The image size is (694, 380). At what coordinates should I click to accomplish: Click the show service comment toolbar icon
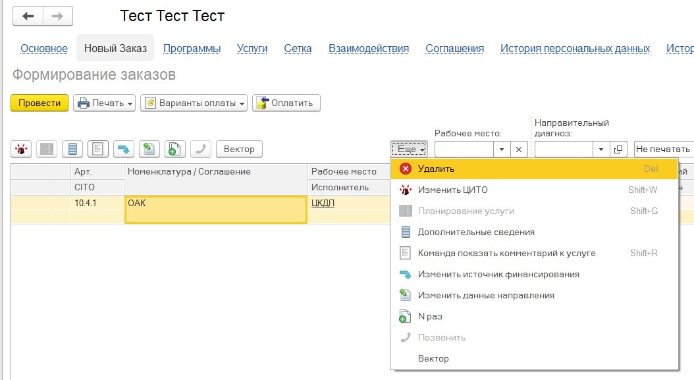[x=98, y=149]
